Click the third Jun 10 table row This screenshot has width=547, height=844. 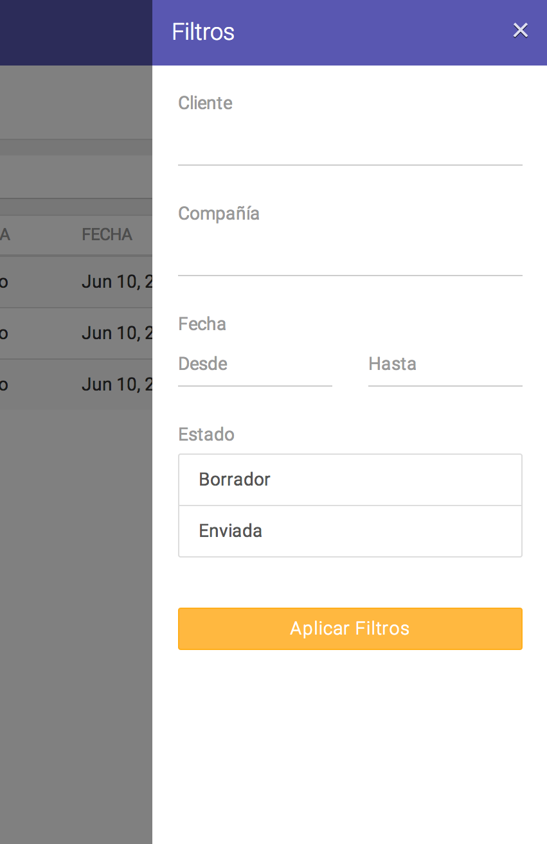76,384
